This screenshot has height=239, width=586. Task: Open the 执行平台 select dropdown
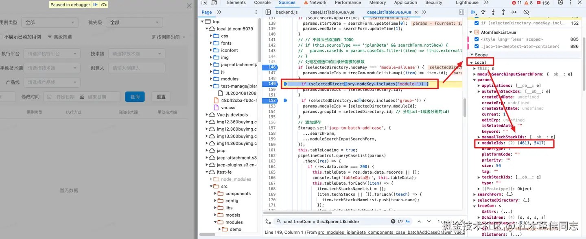pos(51,54)
